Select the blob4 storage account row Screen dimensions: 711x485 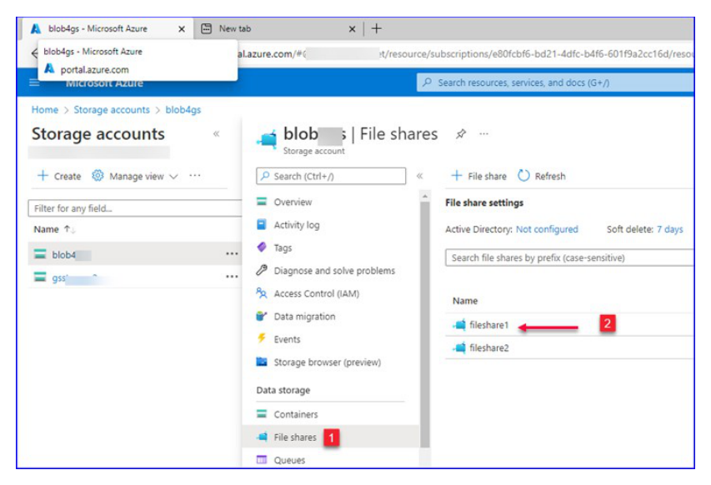(135, 254)
